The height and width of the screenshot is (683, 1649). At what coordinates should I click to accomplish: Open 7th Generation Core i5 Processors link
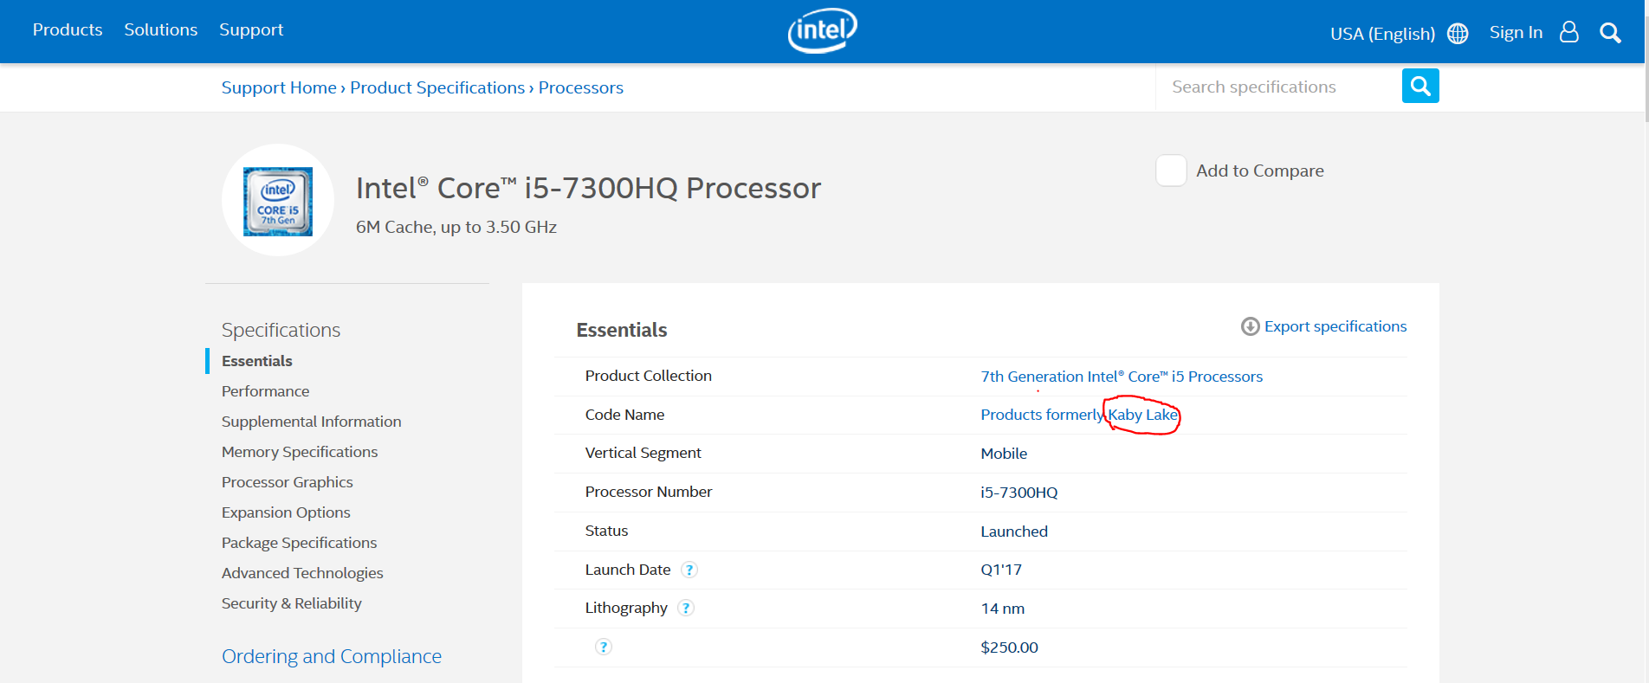pos(1122,377)
